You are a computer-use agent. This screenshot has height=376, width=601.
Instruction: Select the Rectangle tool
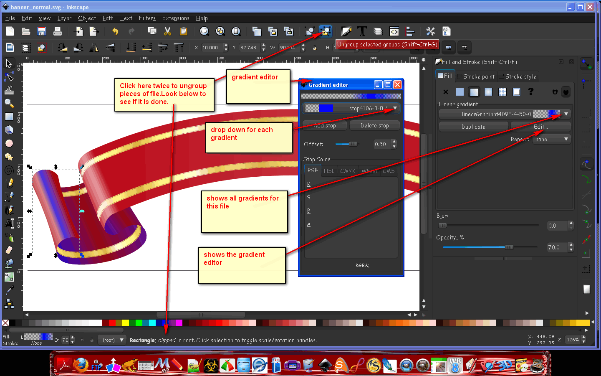pyautogui.click(x=9, y=117)
